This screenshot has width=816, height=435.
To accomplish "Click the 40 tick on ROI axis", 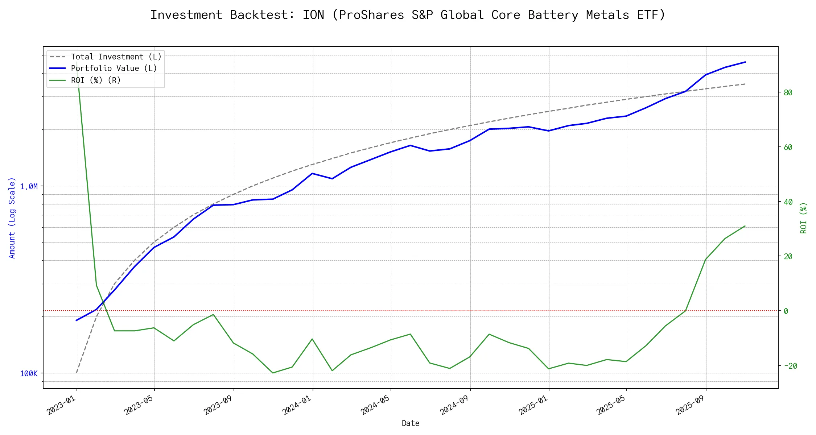I will coord(788,202).
